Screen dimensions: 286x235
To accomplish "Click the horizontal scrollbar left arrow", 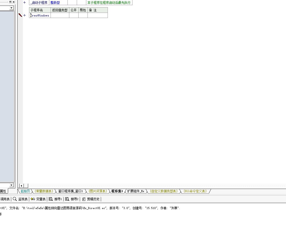I will pyautogui.click(x=21, y=186).
